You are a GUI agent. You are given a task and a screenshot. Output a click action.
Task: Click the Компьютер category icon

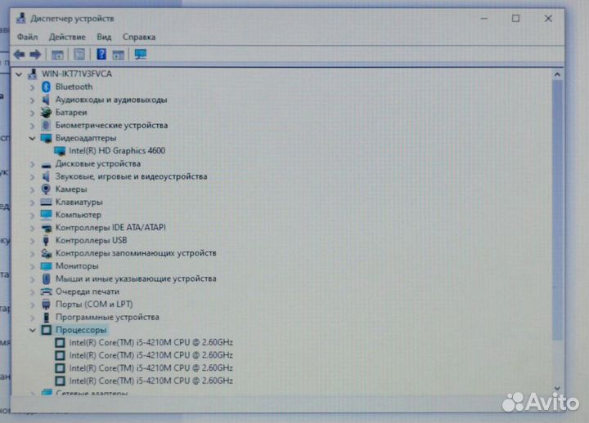pyautogui.click(x=46, y=215)
